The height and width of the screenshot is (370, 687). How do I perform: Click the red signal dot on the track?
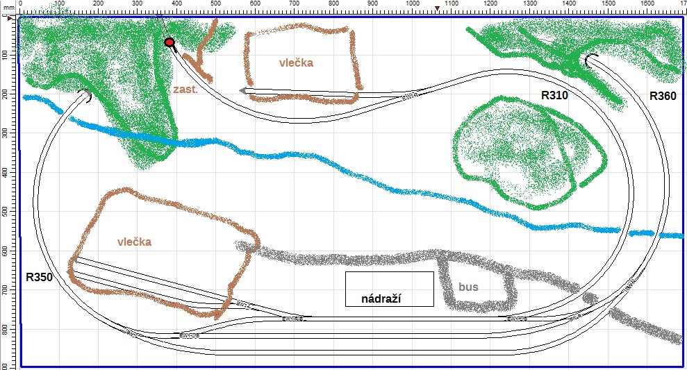click(x=169, y=42)
